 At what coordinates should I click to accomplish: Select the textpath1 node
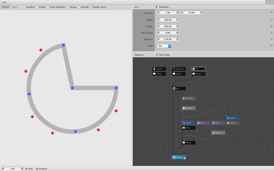pos(159,69)
